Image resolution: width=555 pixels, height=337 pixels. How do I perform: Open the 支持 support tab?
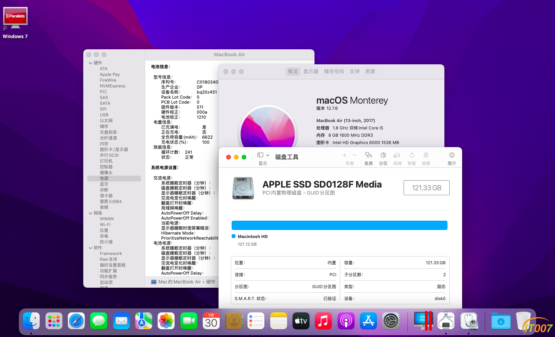(355, 71)
